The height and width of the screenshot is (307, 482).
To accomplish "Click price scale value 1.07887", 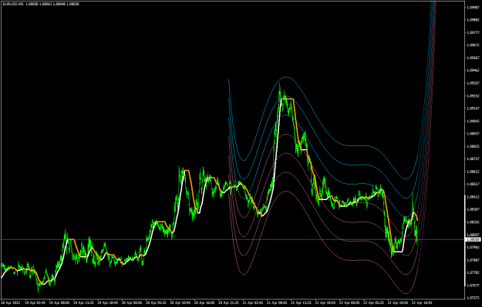I will coord(473,260).
